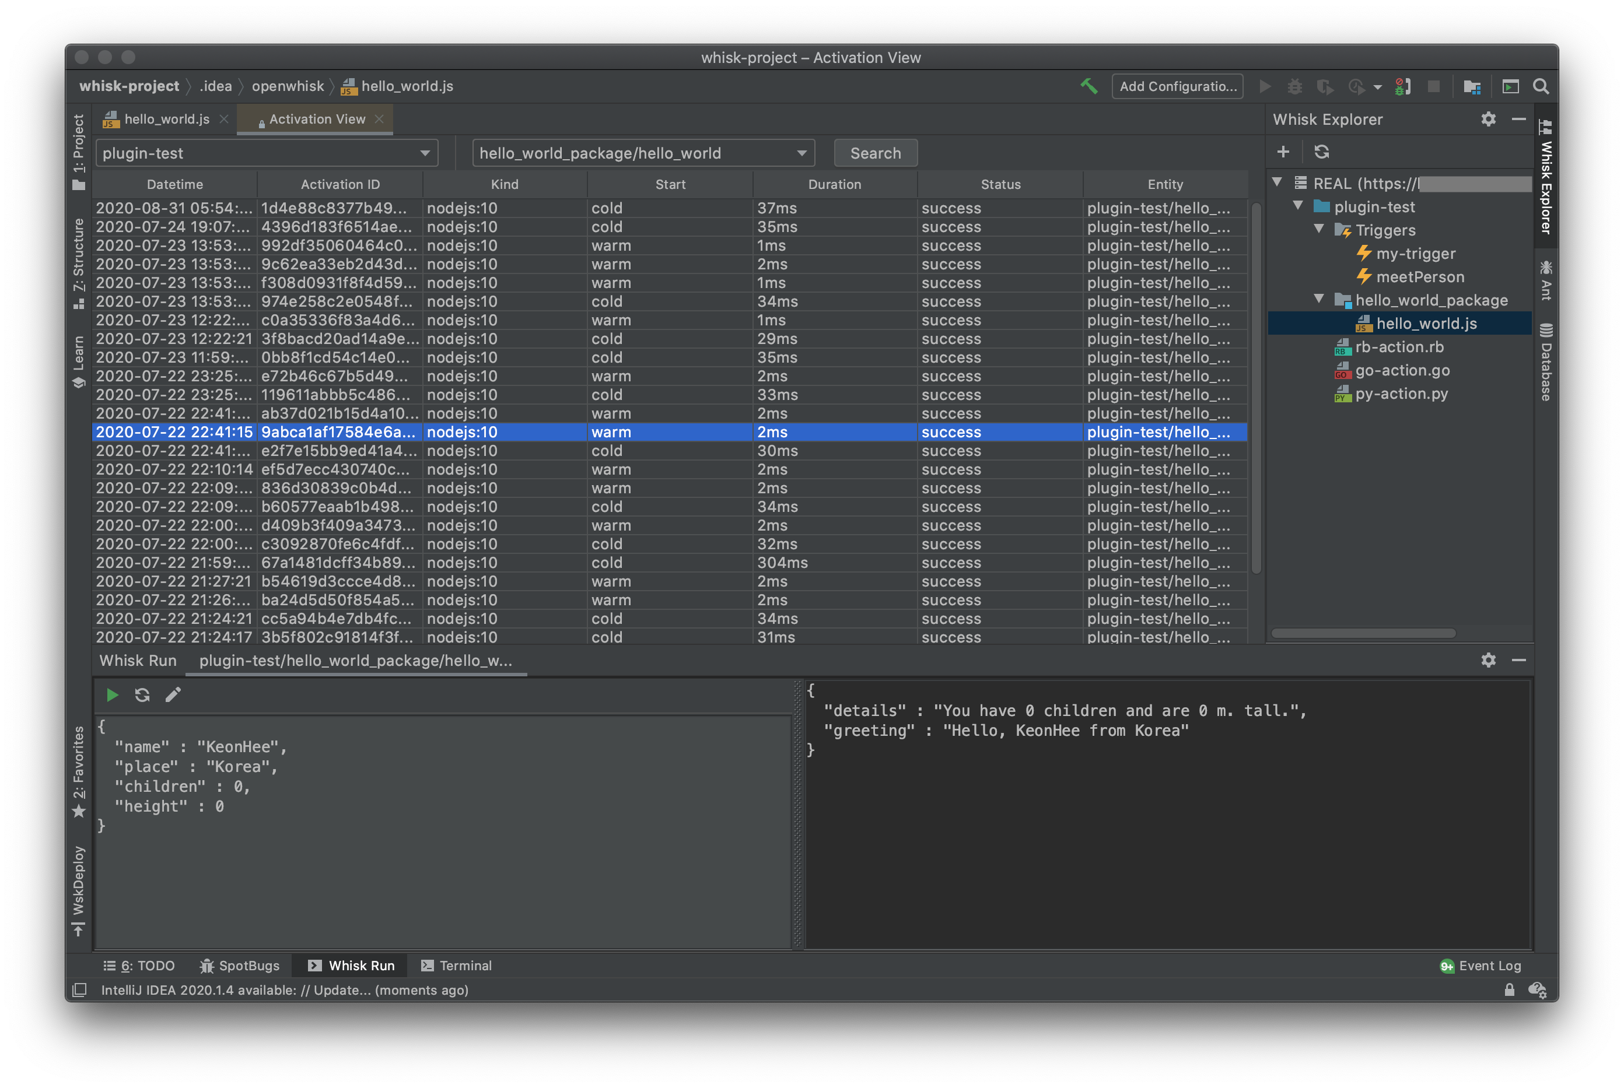This screenshot has height=1088, width=1624.
Task: Open the plugin-test namespace dropdown
Action: click(x=425, y=153)
